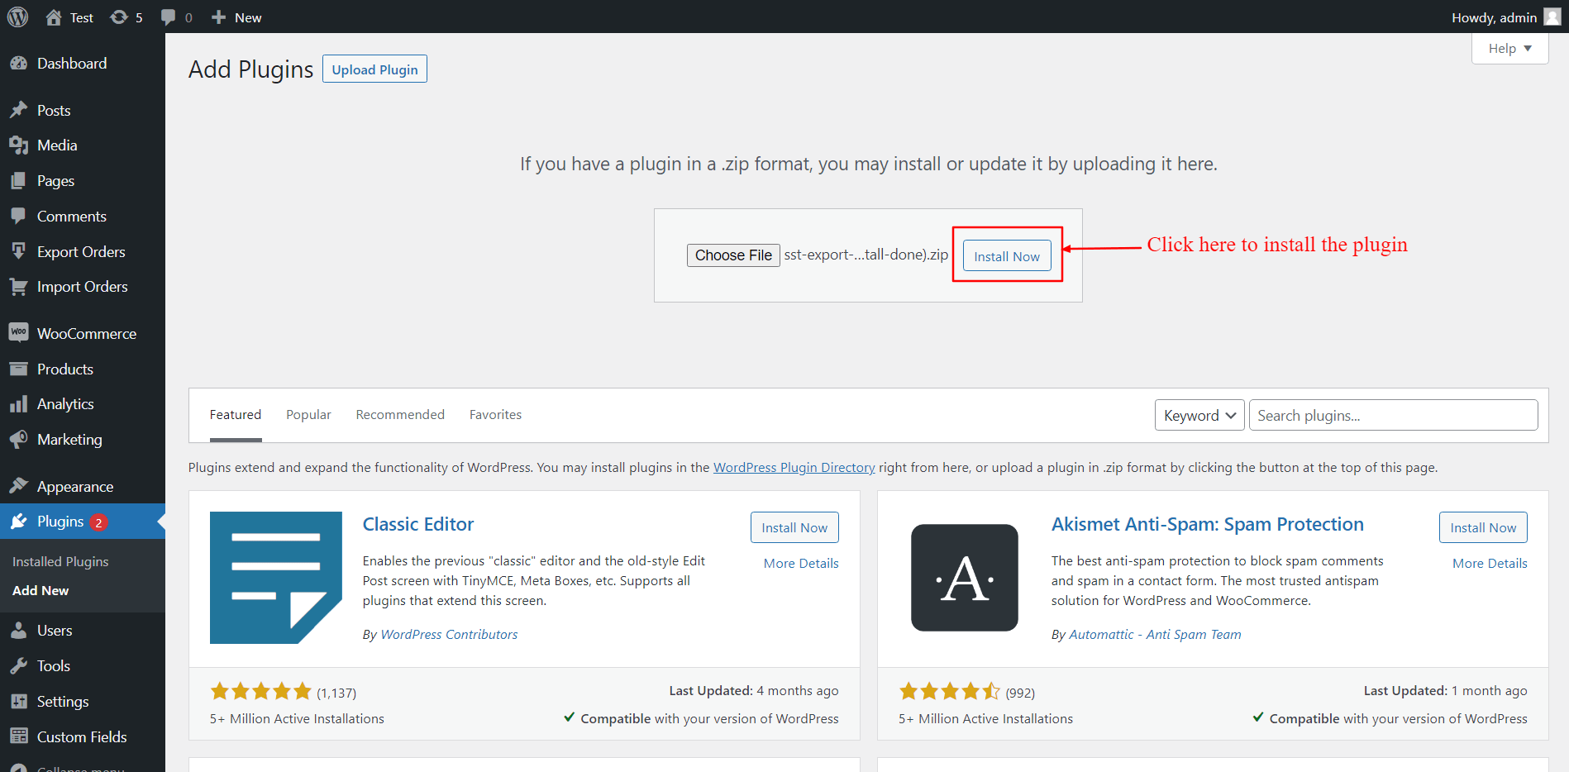Open Classic Editor plugin thumbnail
1569x772 pixels.
coord(276,578)
